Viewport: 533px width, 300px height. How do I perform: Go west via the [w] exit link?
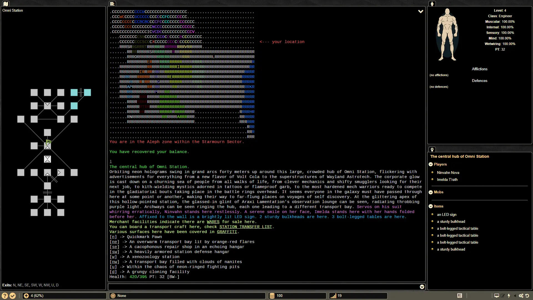(113, 257)
